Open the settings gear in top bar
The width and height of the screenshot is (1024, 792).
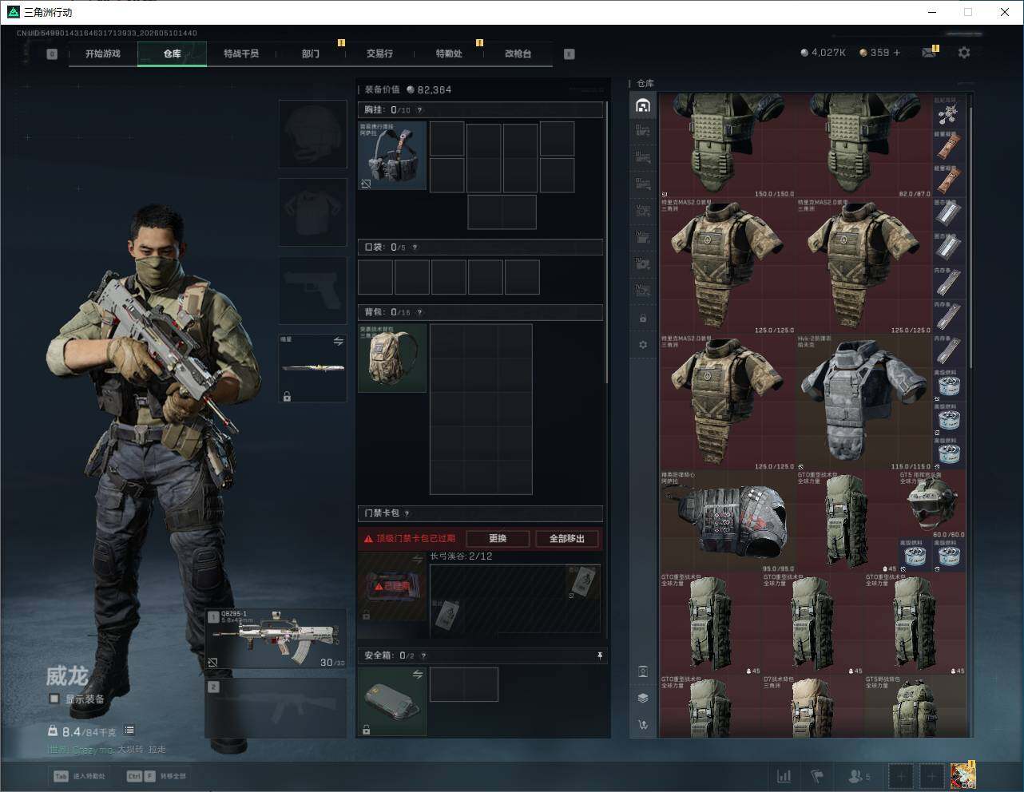pyautogui.click(x=964, y=53)
